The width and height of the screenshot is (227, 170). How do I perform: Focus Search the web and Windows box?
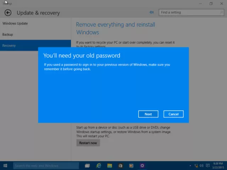click(x=46, y=166)
